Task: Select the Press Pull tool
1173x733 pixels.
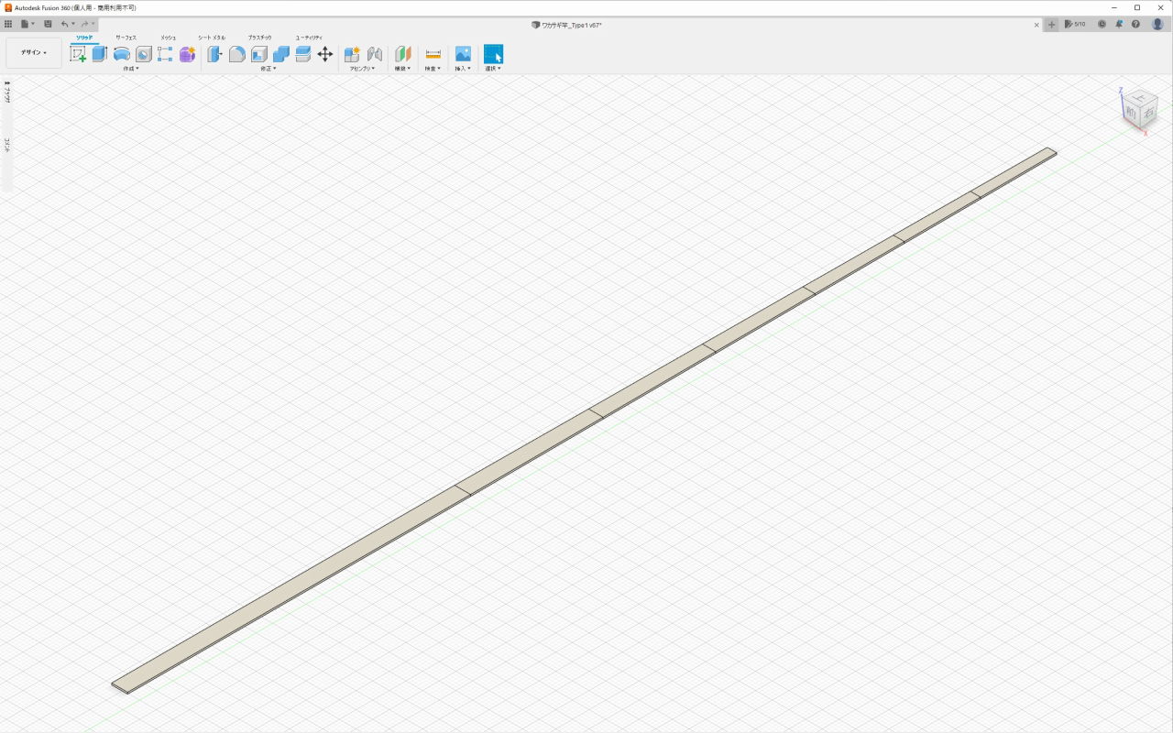Action: click(214, 54)
